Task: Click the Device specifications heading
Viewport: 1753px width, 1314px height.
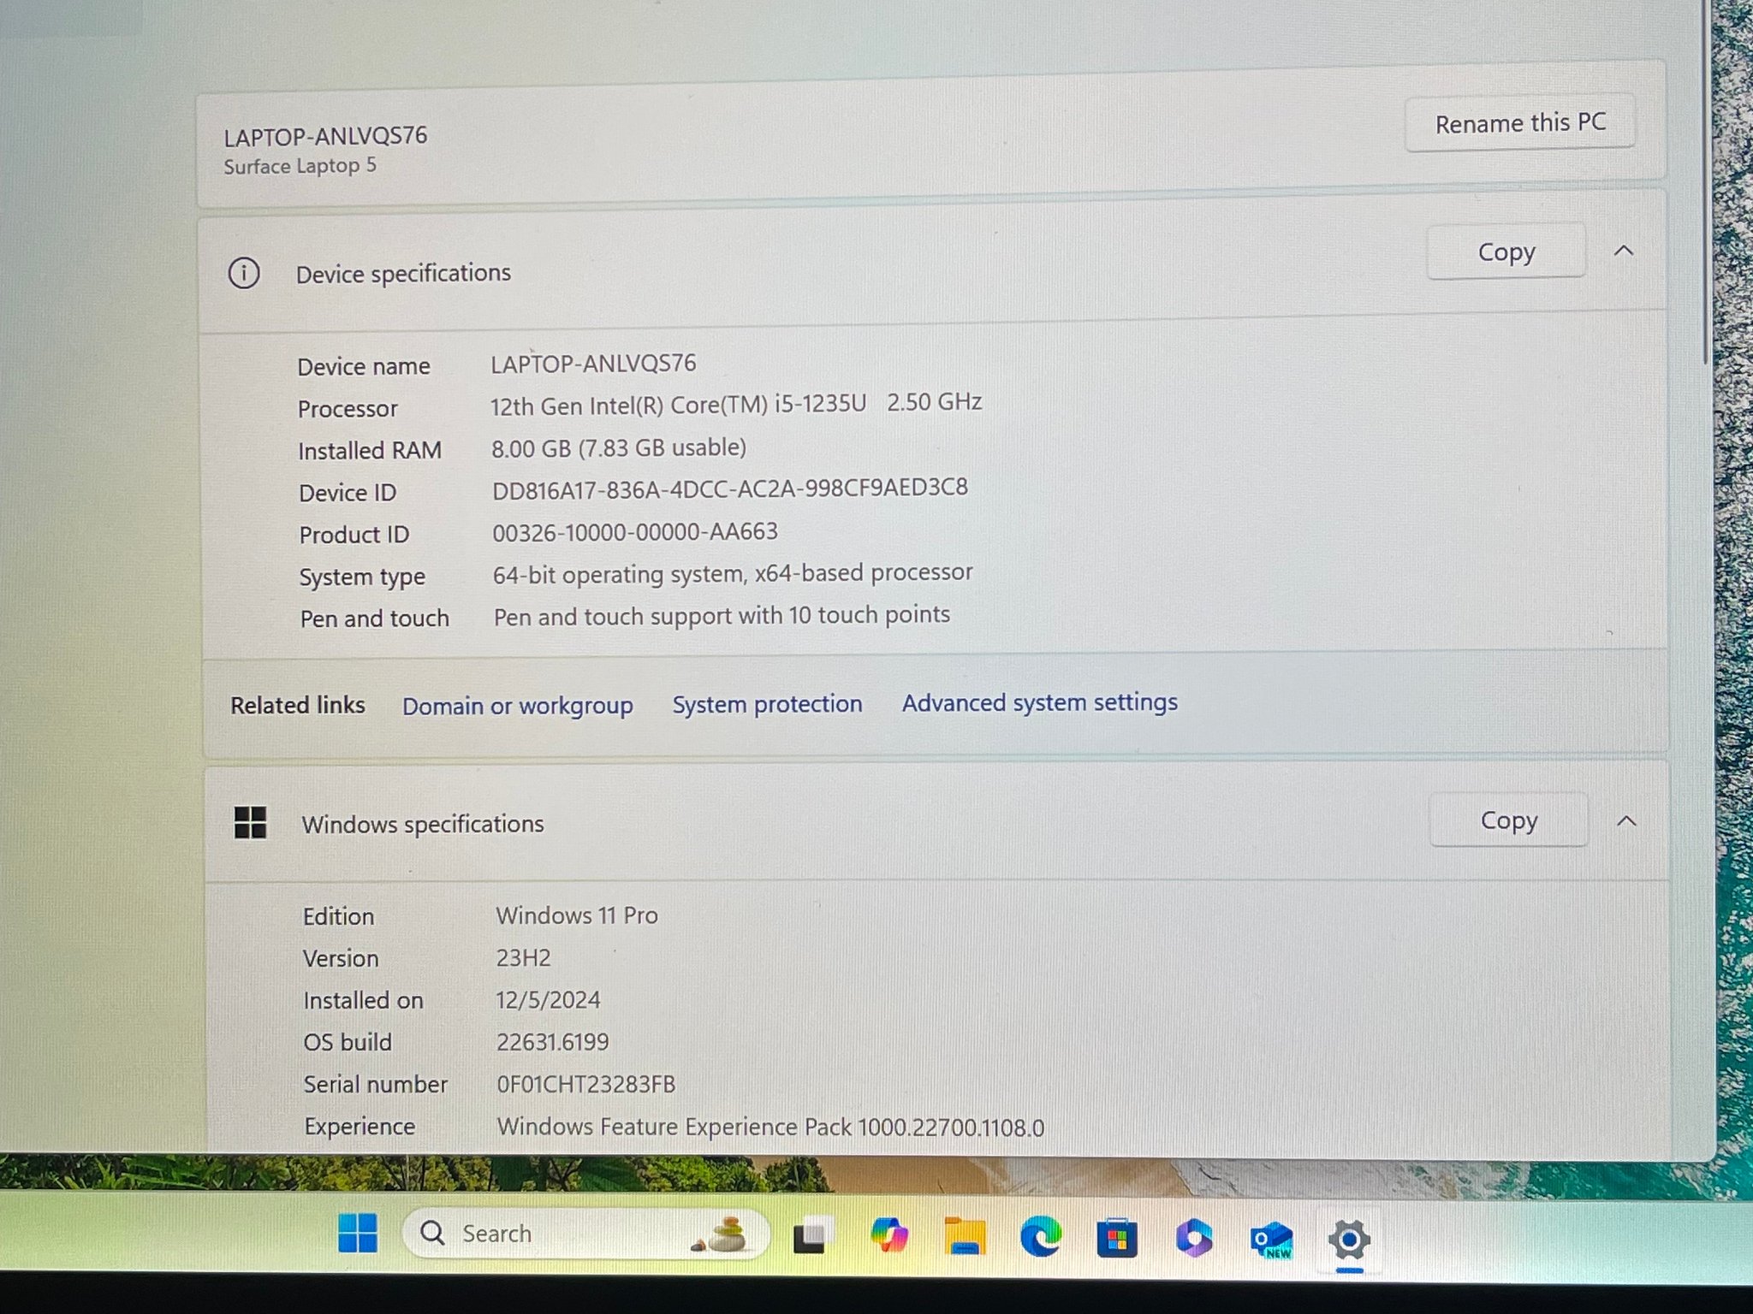Action: [x=403, y=274]
